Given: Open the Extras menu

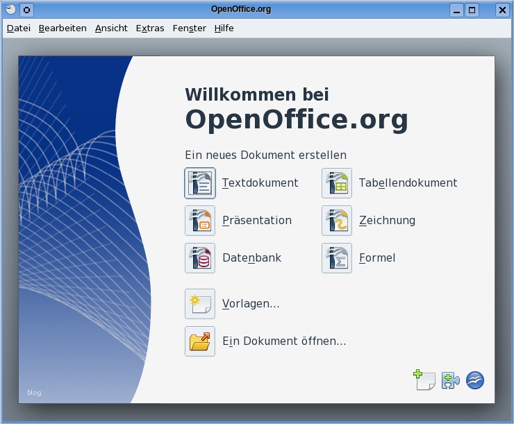Looking at the screenshot, I should (150, 28).
